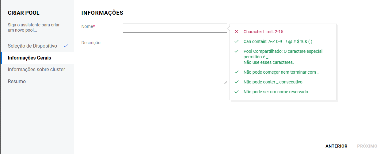The width and height of the screenshot is (384, 154).
Task: Click the Nome field label
Action: tap(88, 27)
